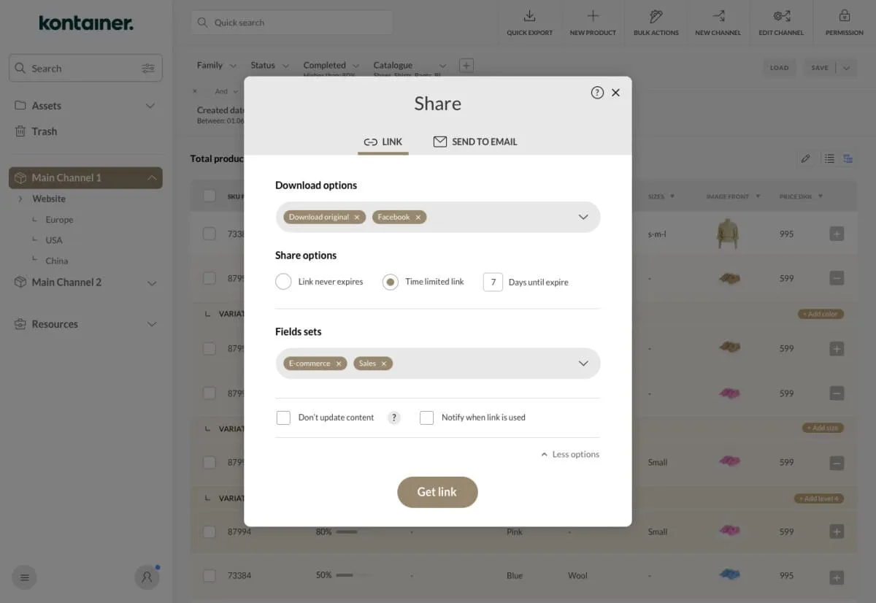Image resolution: width=876 pixels, height=603 pixels.
Task: Click the Load button
Action: point(779,68)
